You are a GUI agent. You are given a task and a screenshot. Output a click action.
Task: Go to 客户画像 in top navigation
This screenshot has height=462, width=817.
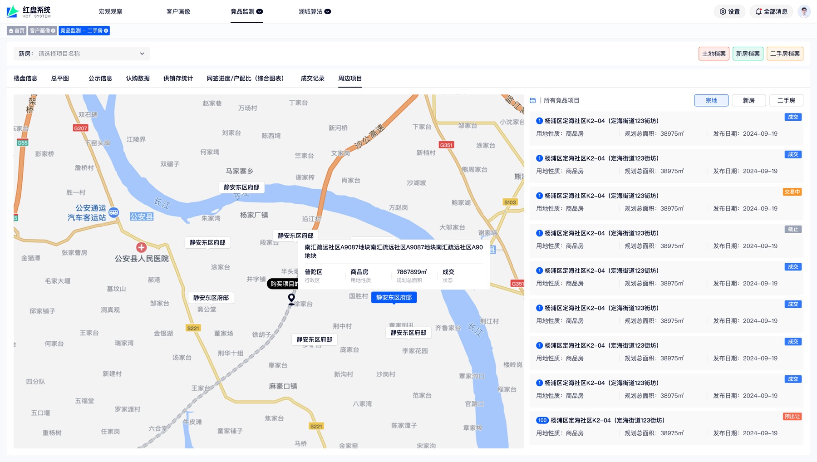pos(178,12)
